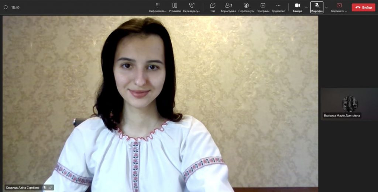
Task: Select the Вслікова Марія Дмитрівна participant tile
Action: click(349, 104)
